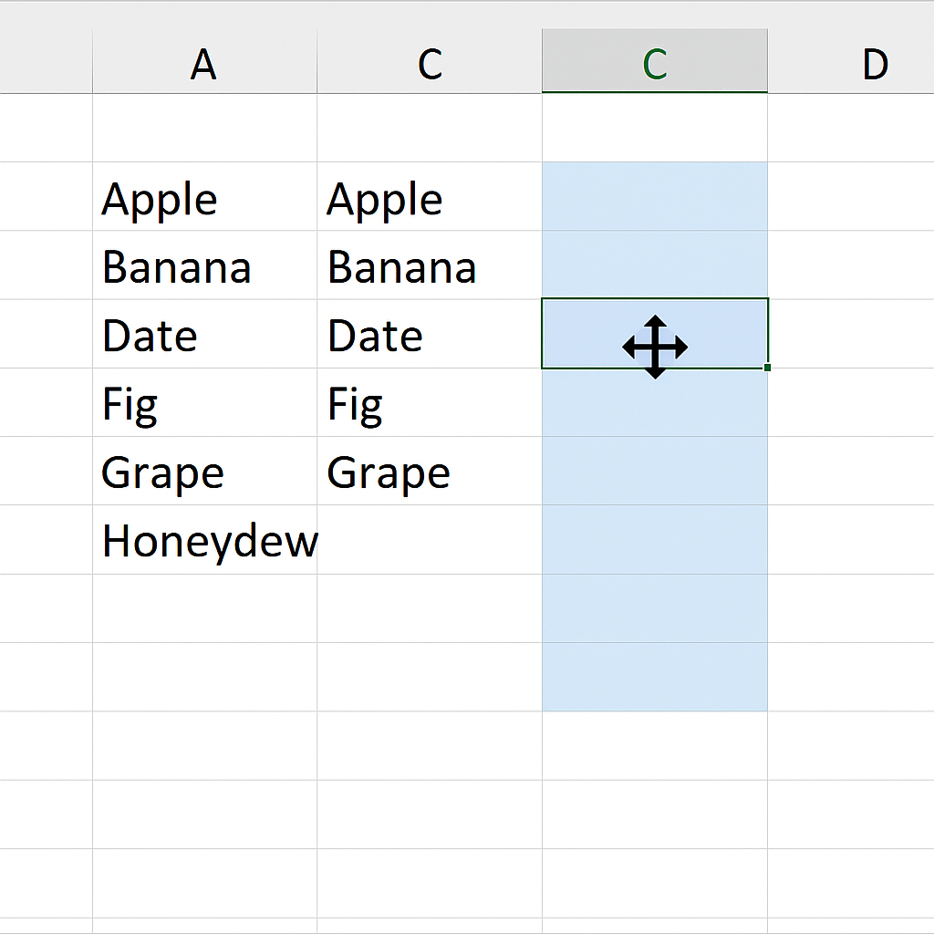This screenshot has height=934, width=934.
Task: Select the Date cell left of the active cell
Action: (x=430, y=334)
